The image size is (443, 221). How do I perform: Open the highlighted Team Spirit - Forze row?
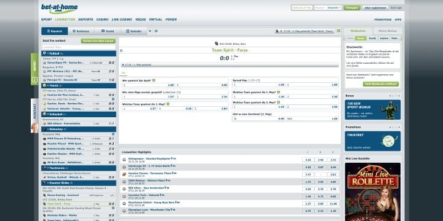click(79, 204)
